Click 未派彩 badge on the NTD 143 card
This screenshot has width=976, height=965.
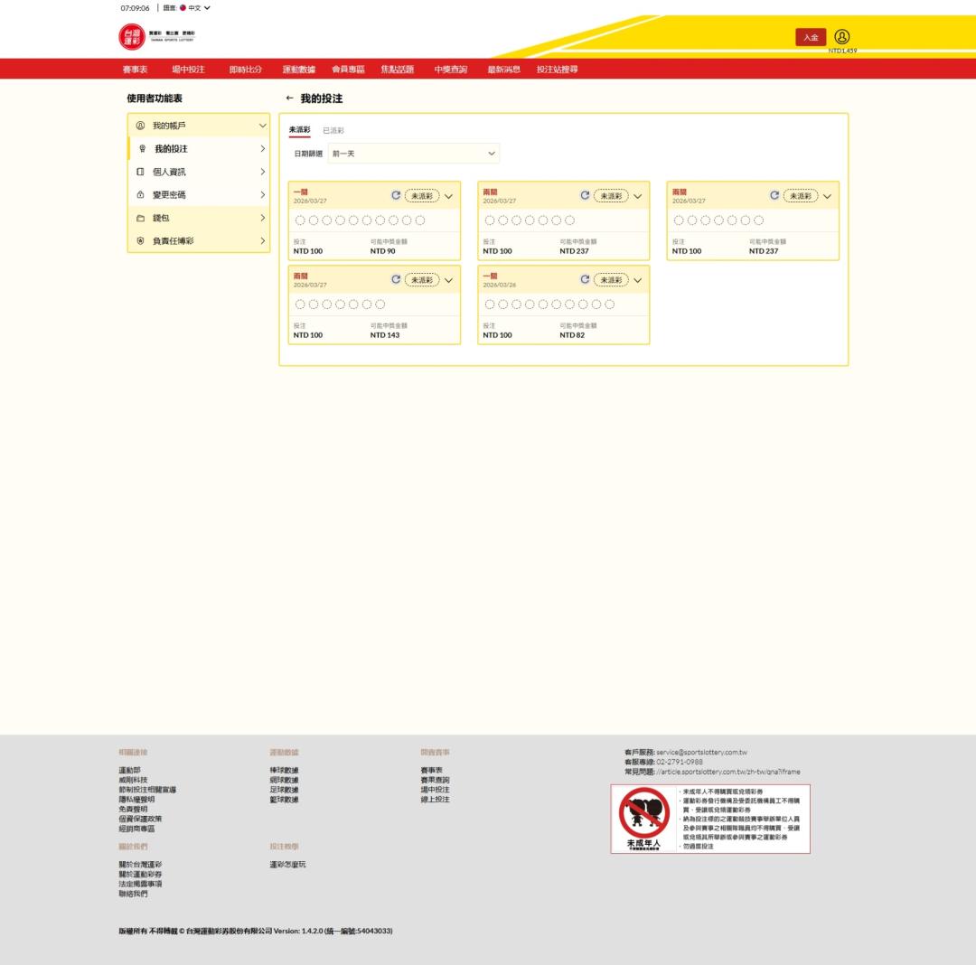(x=422, y=280)
